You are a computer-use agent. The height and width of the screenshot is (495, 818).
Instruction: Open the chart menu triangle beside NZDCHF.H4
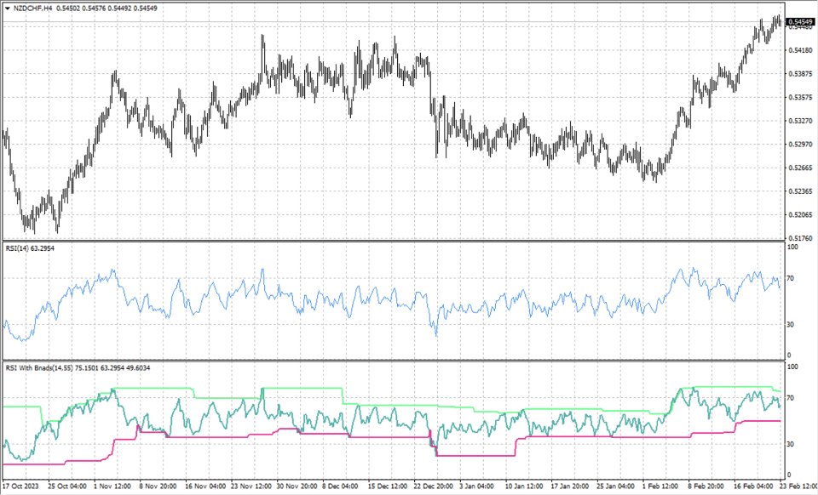(8, 9)
